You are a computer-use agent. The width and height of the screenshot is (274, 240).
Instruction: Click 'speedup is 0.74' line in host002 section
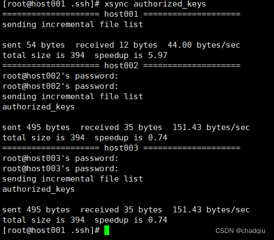click(x=85, y=138)
